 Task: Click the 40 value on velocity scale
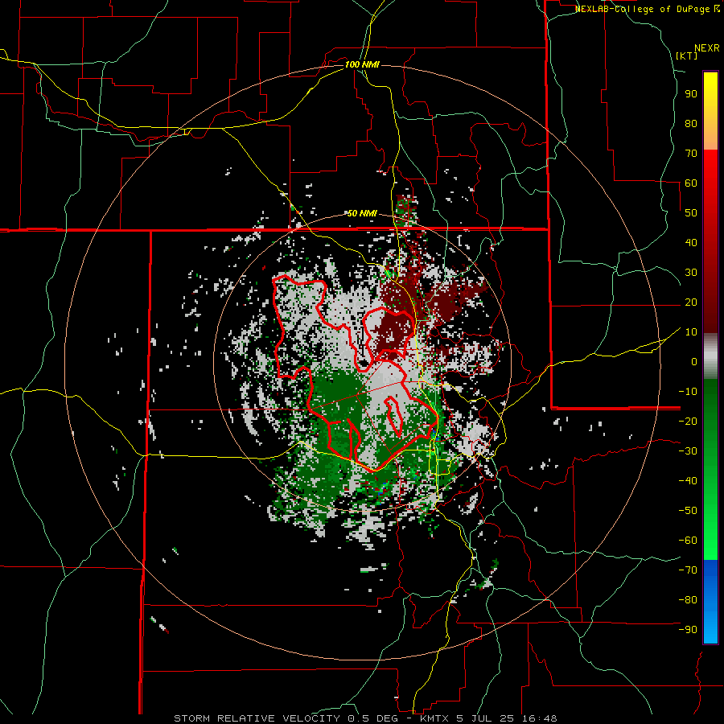(691, 243)
